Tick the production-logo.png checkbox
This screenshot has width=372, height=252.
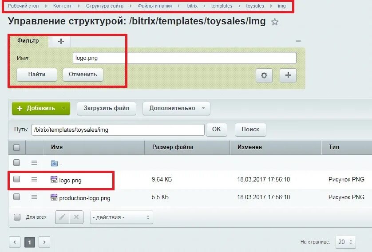[x=16, y=197]
